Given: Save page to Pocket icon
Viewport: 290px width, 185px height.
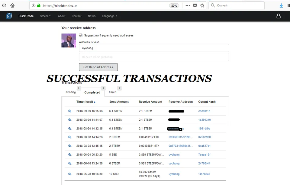Looking at the screenshot, I should 195,5.
